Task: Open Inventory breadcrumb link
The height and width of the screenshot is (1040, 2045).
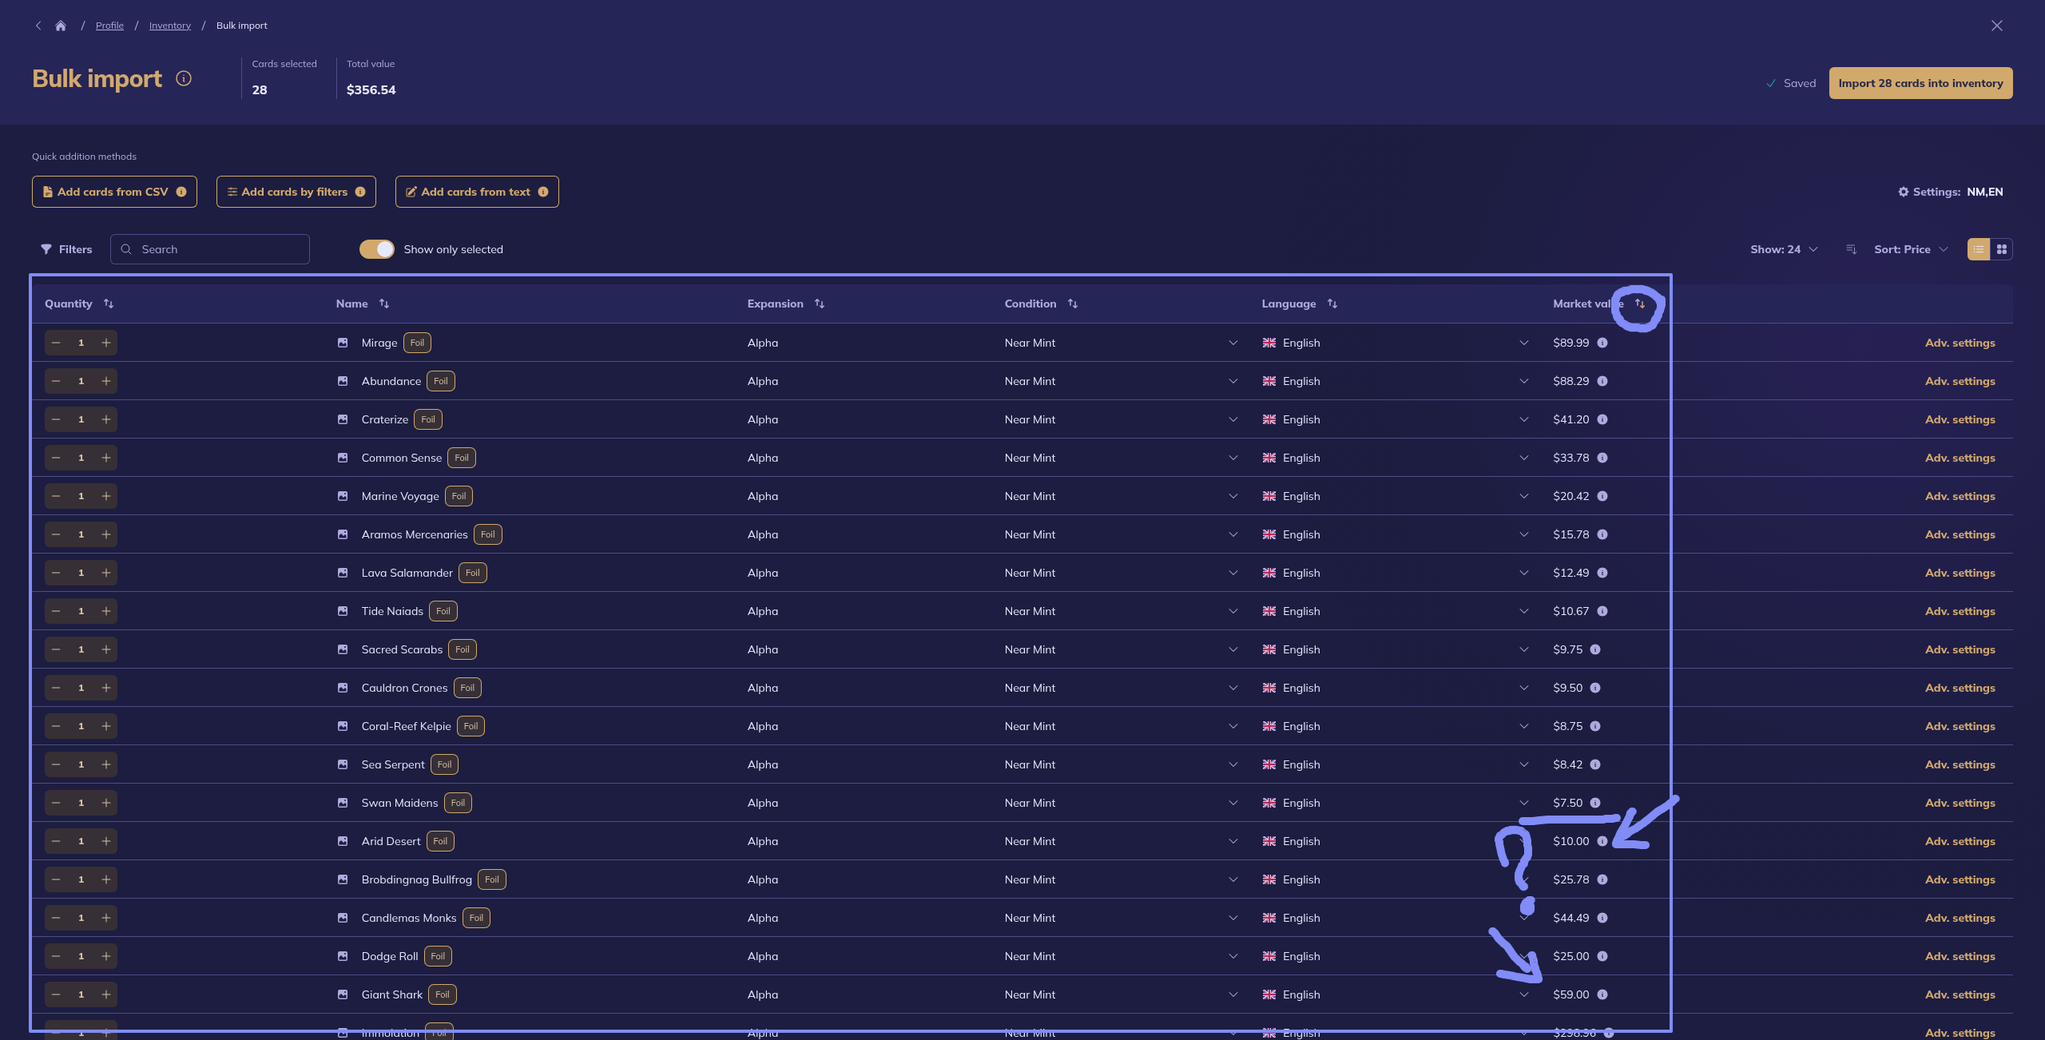Action: (x=169, y=26)
